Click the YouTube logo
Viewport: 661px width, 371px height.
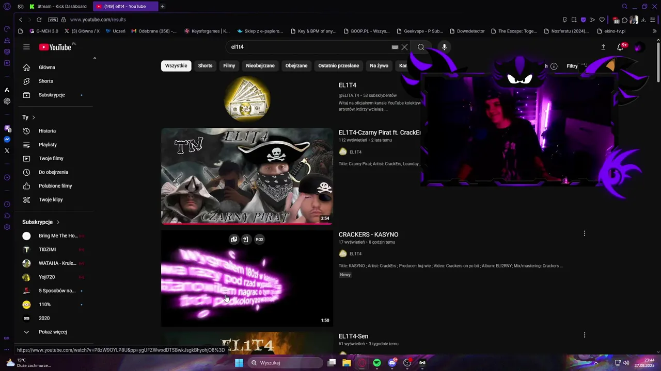click(55, 47)
